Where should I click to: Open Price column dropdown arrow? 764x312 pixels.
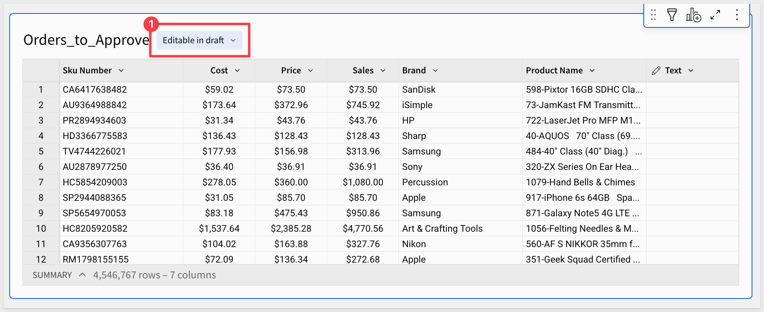(310, 71)
